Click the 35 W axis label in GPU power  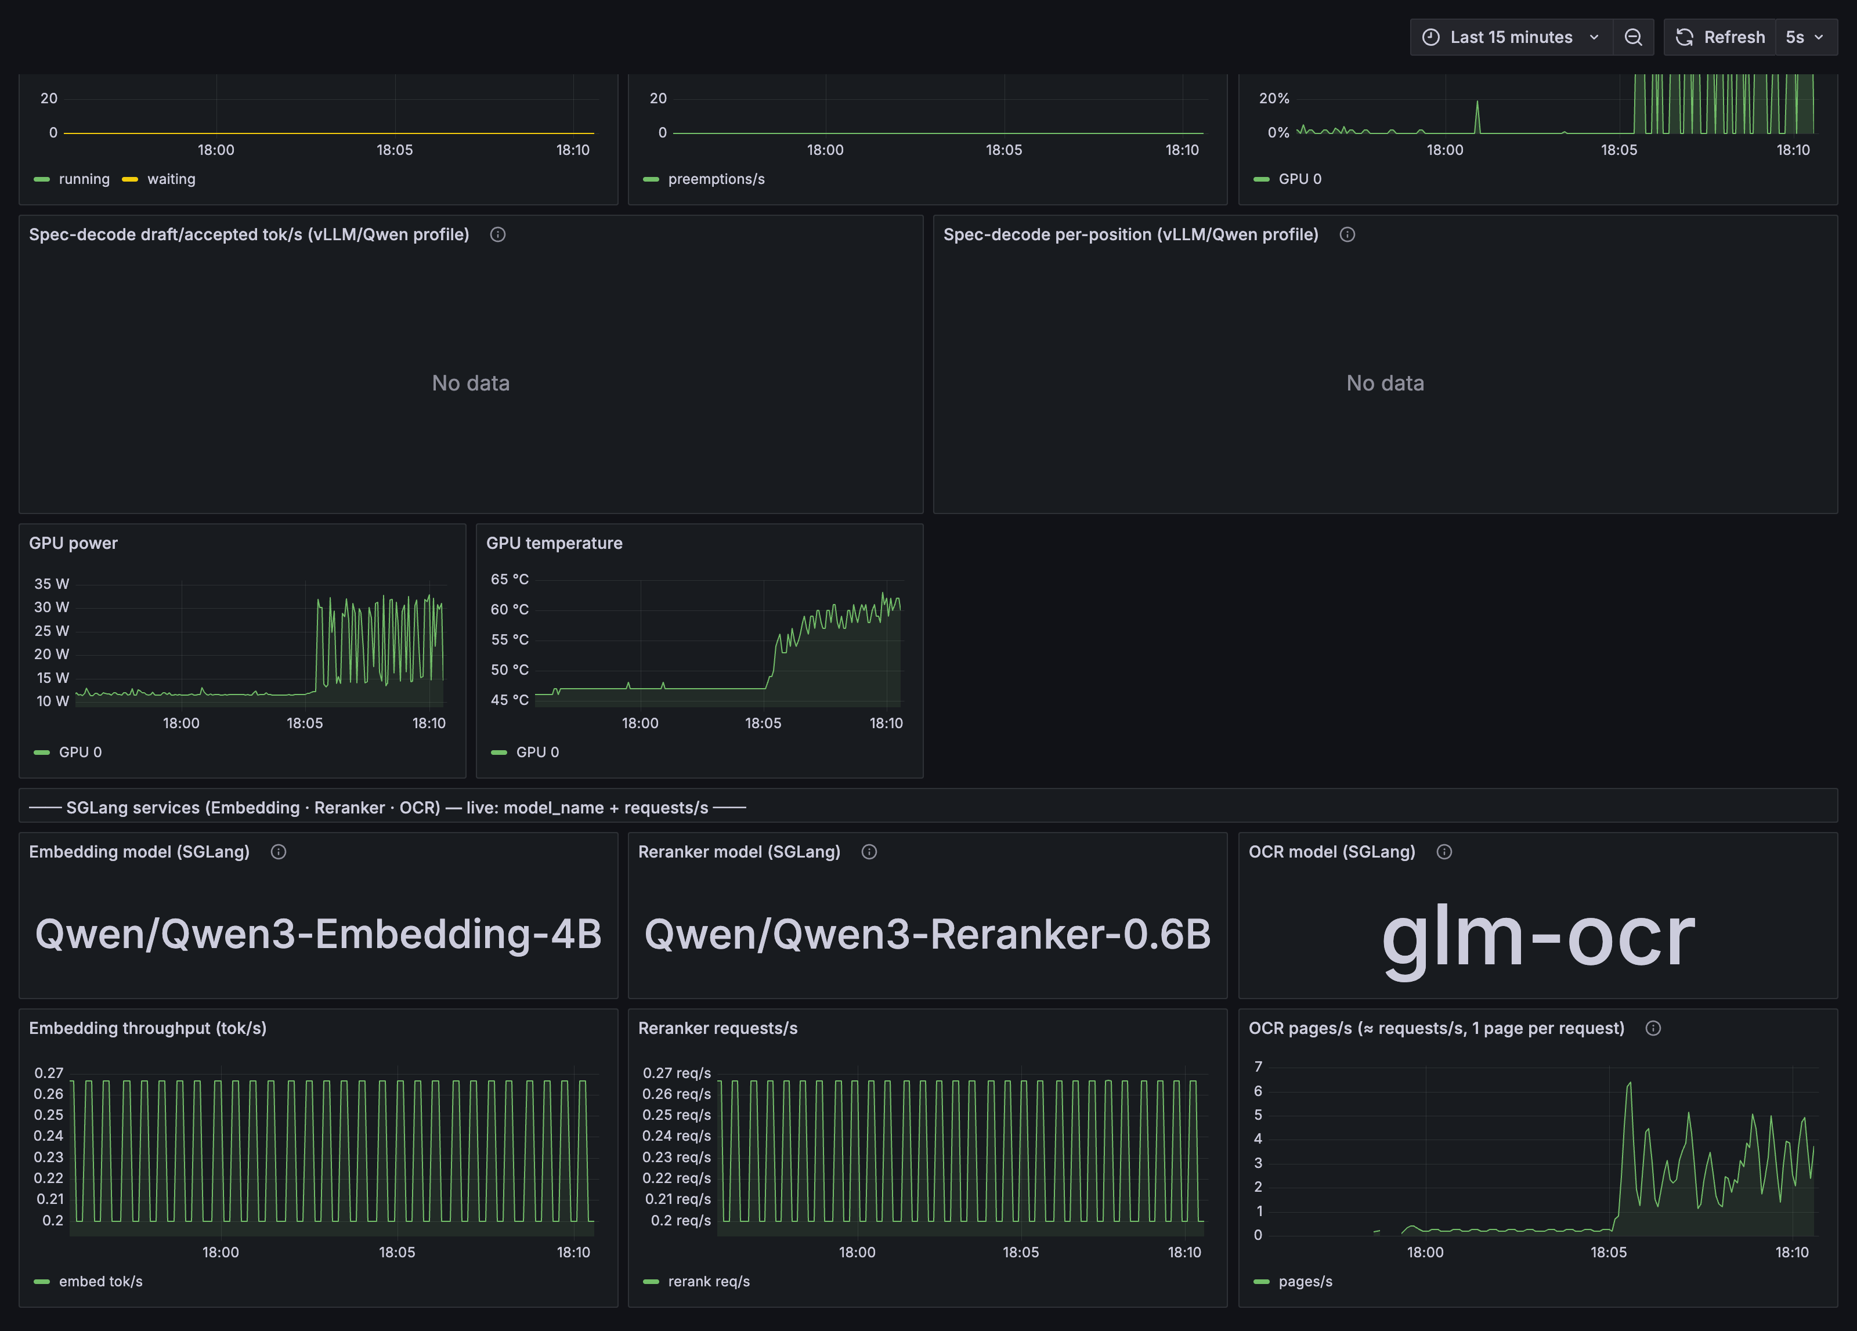pyautogui.click(x=52, y=584)
